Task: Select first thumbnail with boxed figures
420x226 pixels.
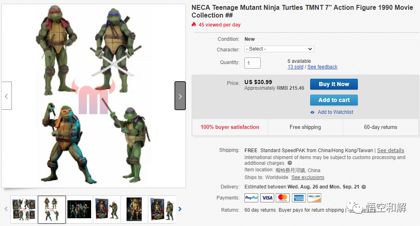Action: pyautogui.click(x=24, y=209)
